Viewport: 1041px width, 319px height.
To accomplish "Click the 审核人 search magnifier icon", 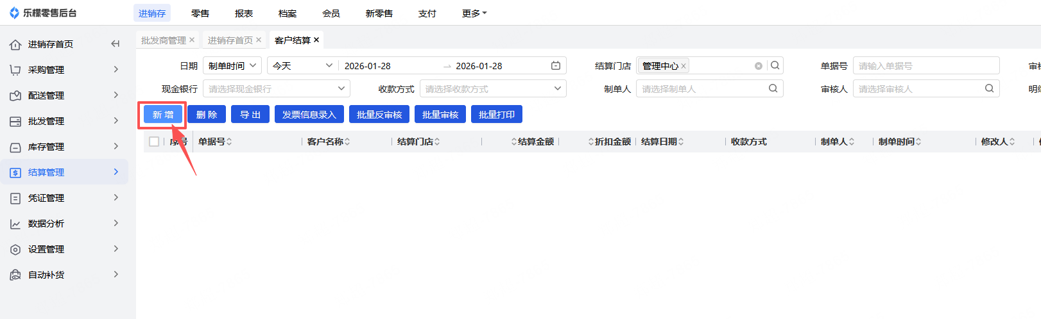I will (989, 88).
